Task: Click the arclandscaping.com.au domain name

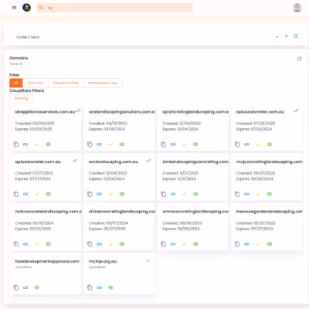Action: click(x=114, y=161)
